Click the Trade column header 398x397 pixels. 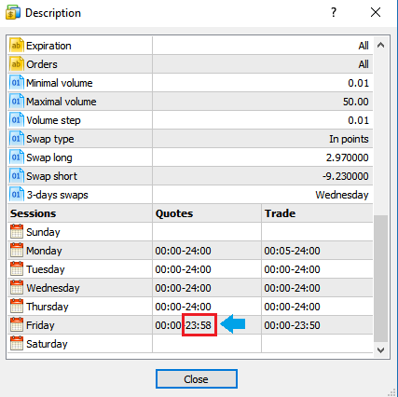[x=280, y=213]
